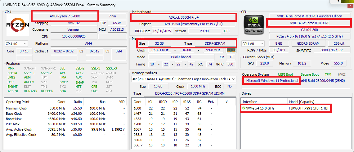Click the AMD Ryzen 7 5700X name field

click(65, 16)
